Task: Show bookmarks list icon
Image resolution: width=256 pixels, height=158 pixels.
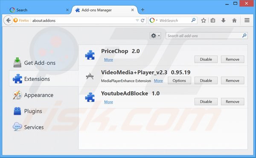Action: [213, 20]
